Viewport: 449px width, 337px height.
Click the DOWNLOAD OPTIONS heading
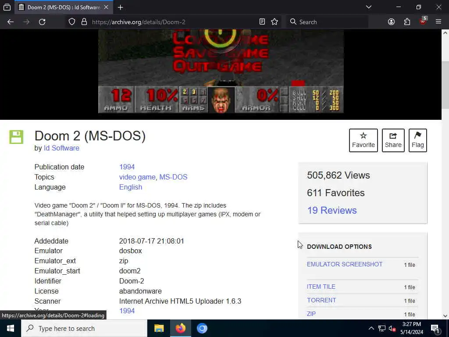pos(339,247)
